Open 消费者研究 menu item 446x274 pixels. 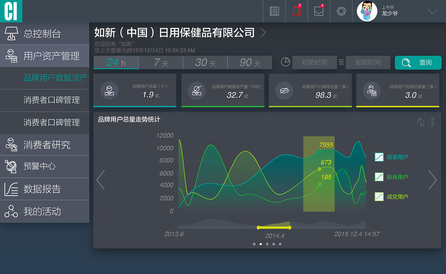(45, 145)
